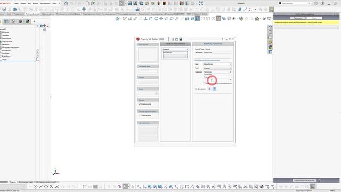Create a new document from the top toolbar
The height and width of the screenshot is (192, 341).
click(87, 3)
